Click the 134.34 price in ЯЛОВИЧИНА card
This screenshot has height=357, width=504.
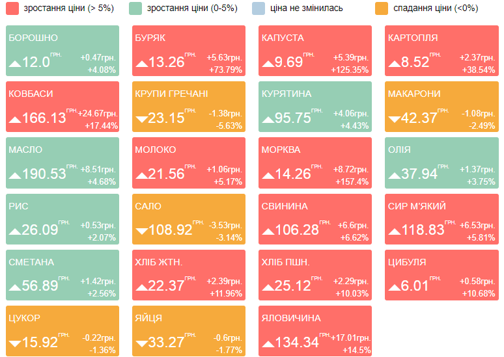[297, 342]
